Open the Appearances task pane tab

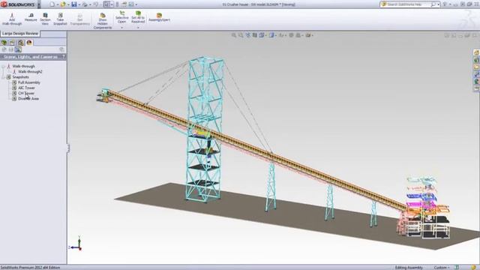point(476,82)
